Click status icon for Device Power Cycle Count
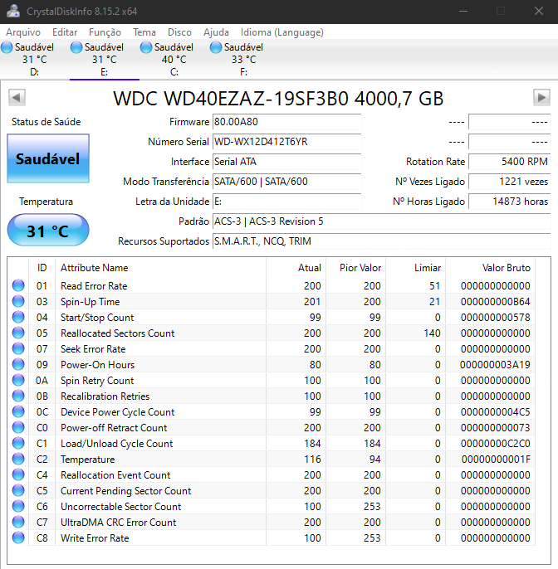 coord(18,412)
